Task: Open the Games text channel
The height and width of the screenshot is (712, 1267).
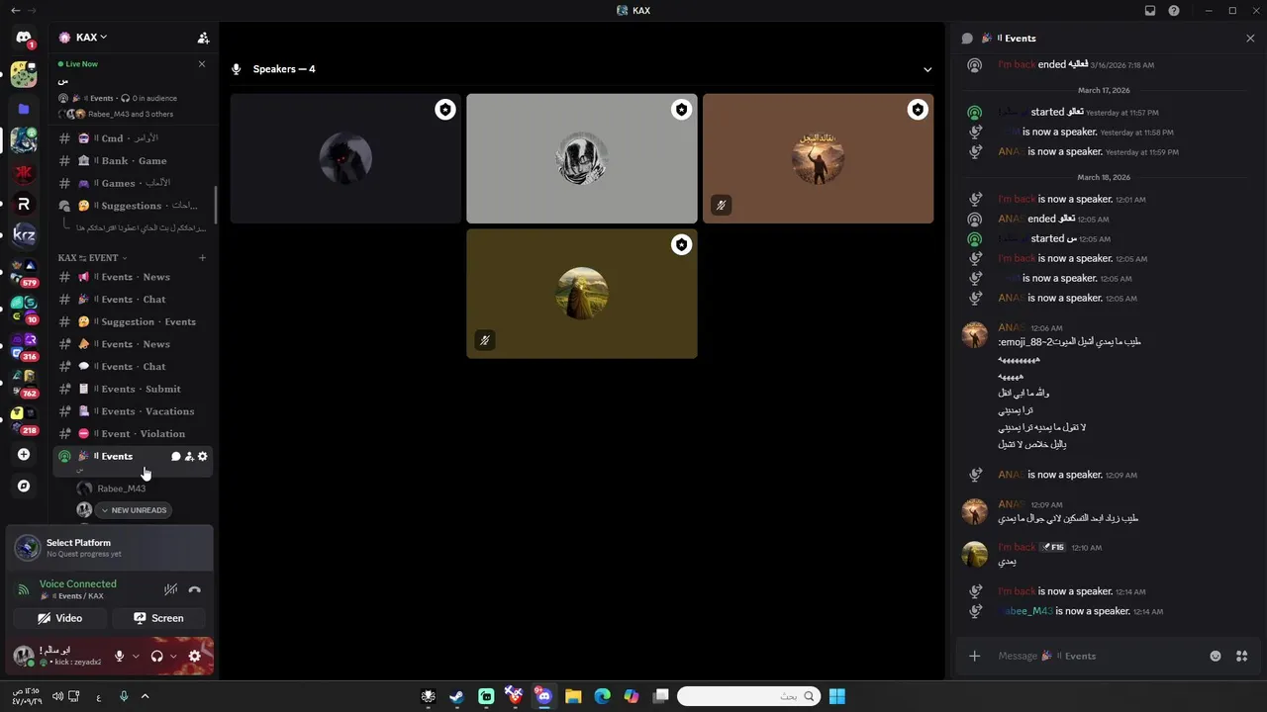Action: 133,183
